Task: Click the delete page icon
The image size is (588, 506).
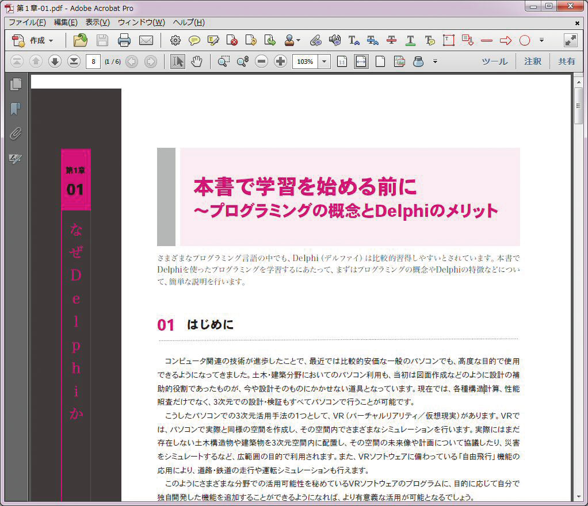Action: click(x=232, y=40)
